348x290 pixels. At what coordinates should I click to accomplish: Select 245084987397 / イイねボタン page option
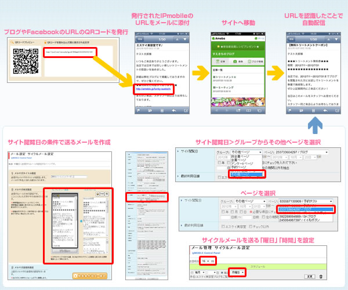tap(306, 220)
